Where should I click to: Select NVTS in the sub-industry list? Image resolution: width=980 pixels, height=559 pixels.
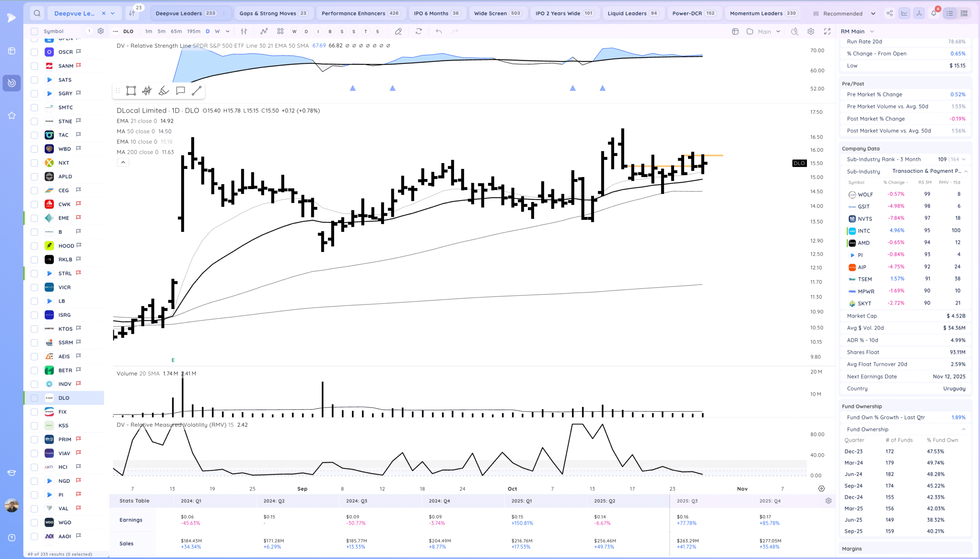[x=865, y=219]
